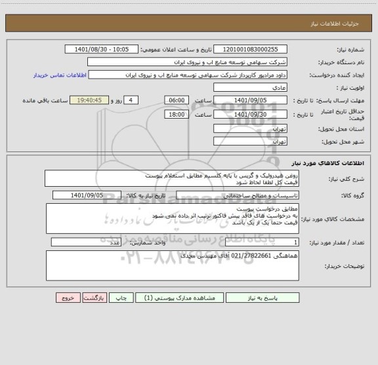The height and width of the screenshot is (365, 378).
Task: Click the label مهلت ارسال پاسخ
Action: pyautogui.click(x=340, y=101)
